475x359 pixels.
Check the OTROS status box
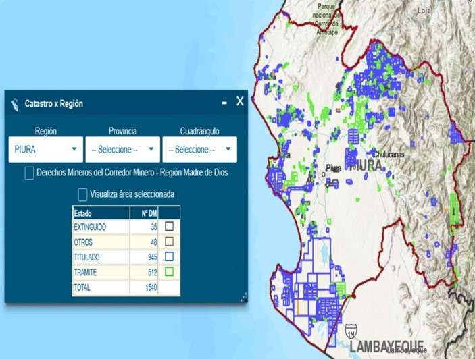pos(169,242)
